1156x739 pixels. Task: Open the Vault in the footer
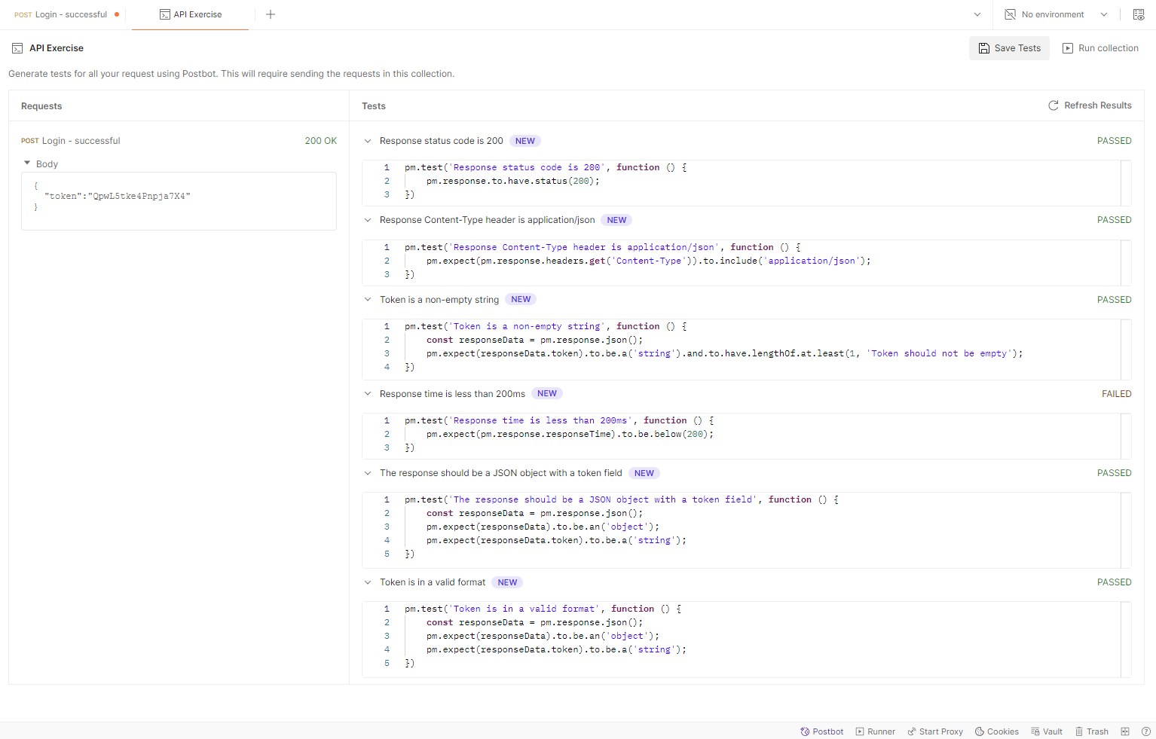(1047, 731)
